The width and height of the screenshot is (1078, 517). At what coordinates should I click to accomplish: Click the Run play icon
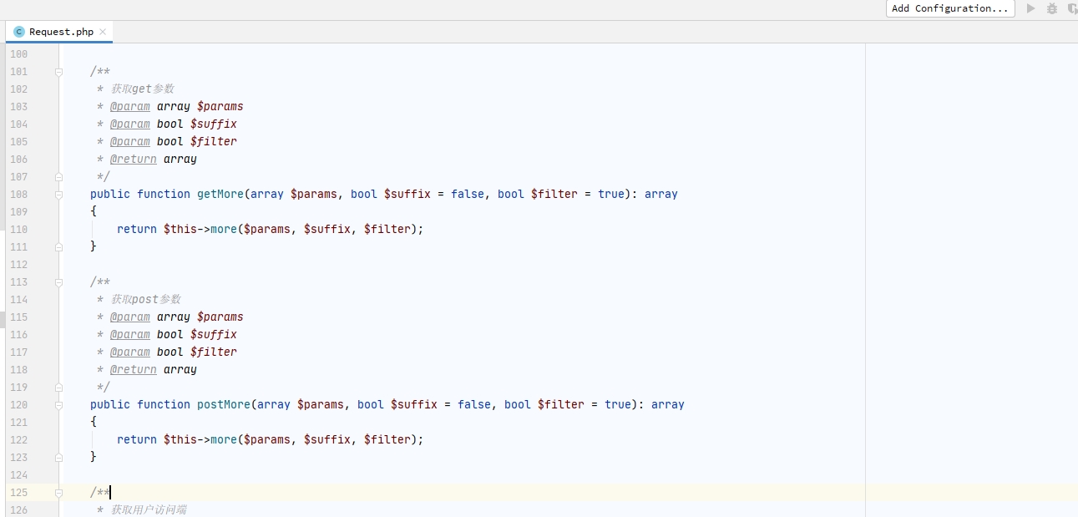[1031, 8]
